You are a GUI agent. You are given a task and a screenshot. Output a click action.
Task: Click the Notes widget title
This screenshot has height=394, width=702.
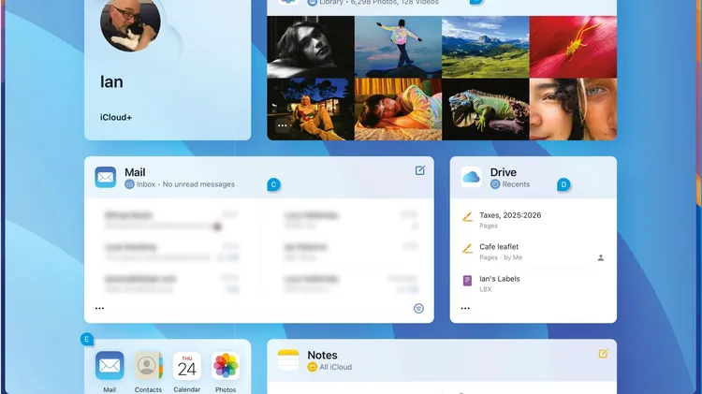322,355
